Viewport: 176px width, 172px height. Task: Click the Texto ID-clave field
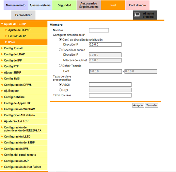pyautogui.click(x=110, y=95)
